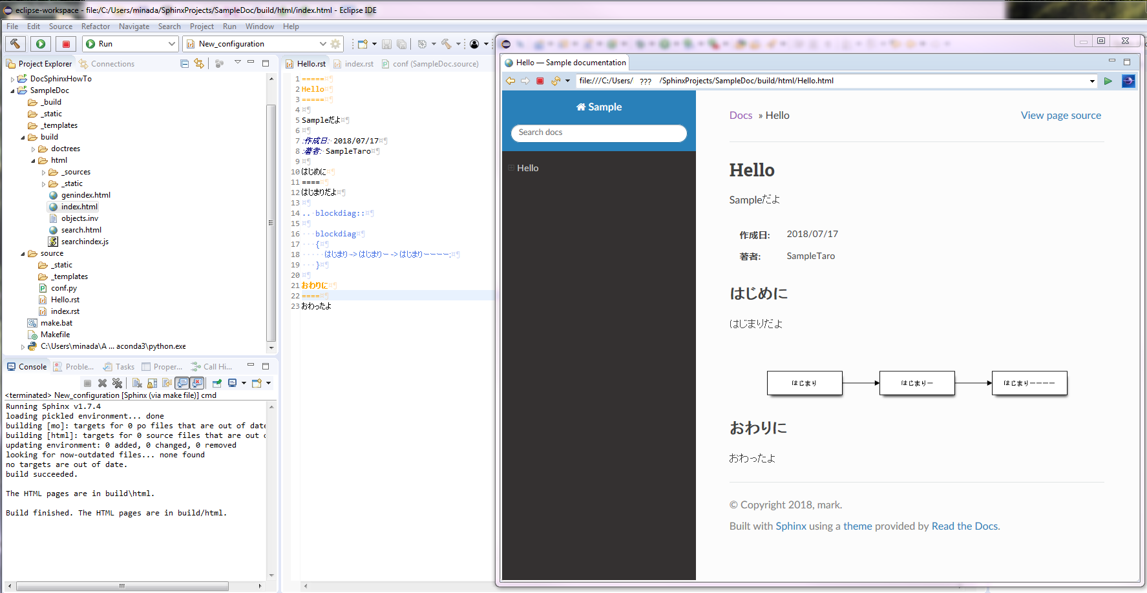
Task: Expand the doctrees folder
Action: pos(33,149)
